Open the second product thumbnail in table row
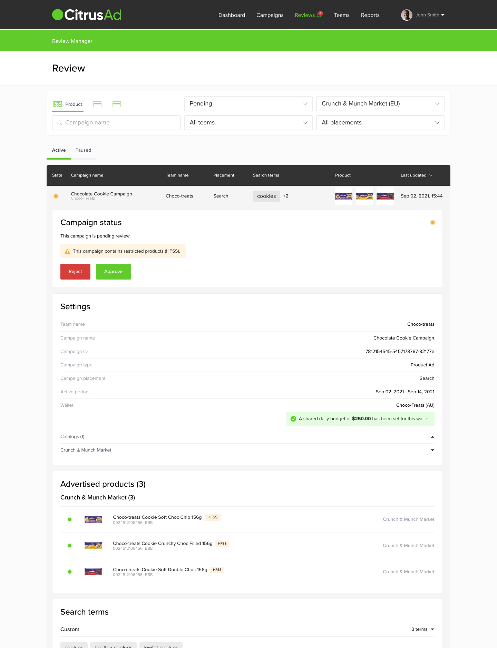Screen dimensions: 497x648 click(x=364, y=196)
